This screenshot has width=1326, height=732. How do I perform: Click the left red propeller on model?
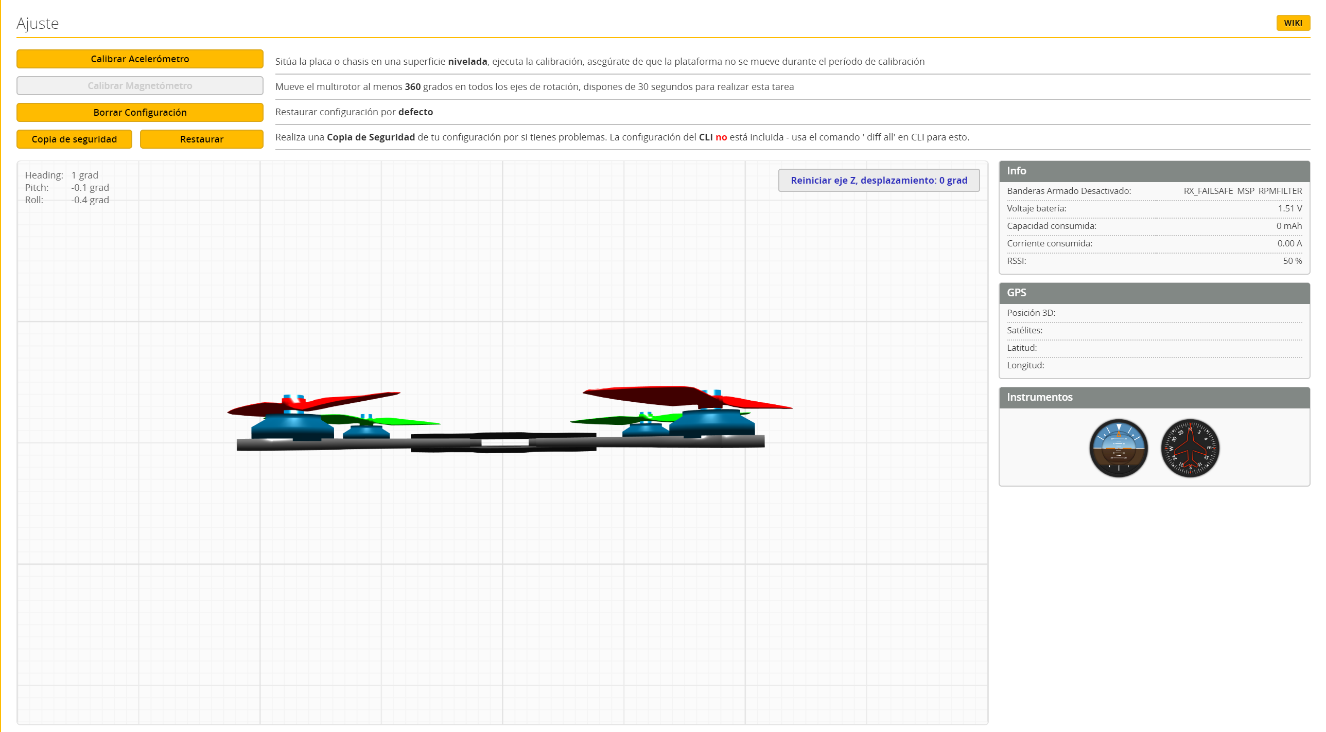(329, 401)
